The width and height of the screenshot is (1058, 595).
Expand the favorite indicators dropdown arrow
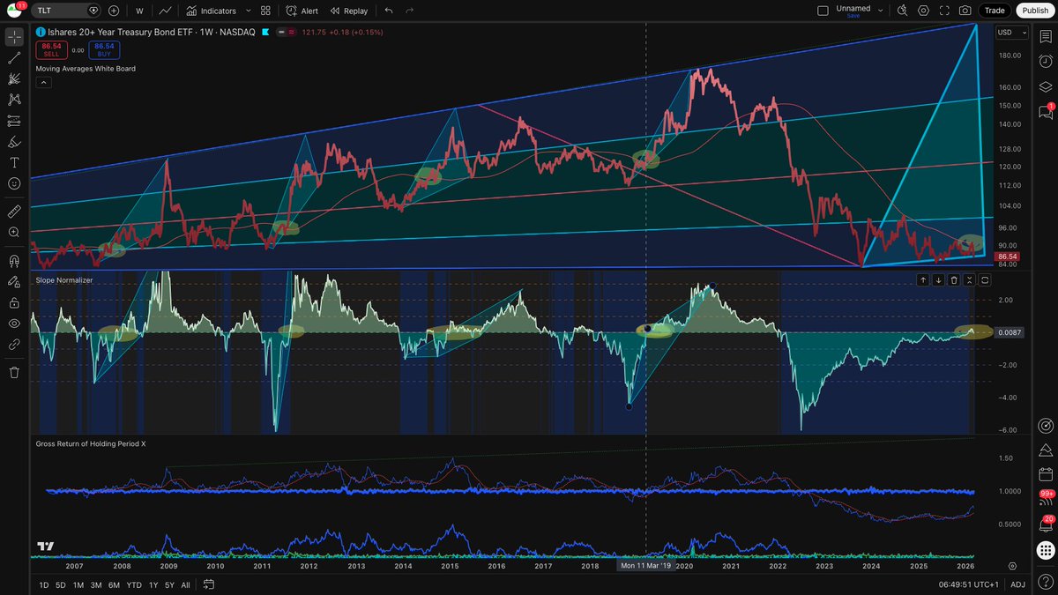tap(248, 11)
